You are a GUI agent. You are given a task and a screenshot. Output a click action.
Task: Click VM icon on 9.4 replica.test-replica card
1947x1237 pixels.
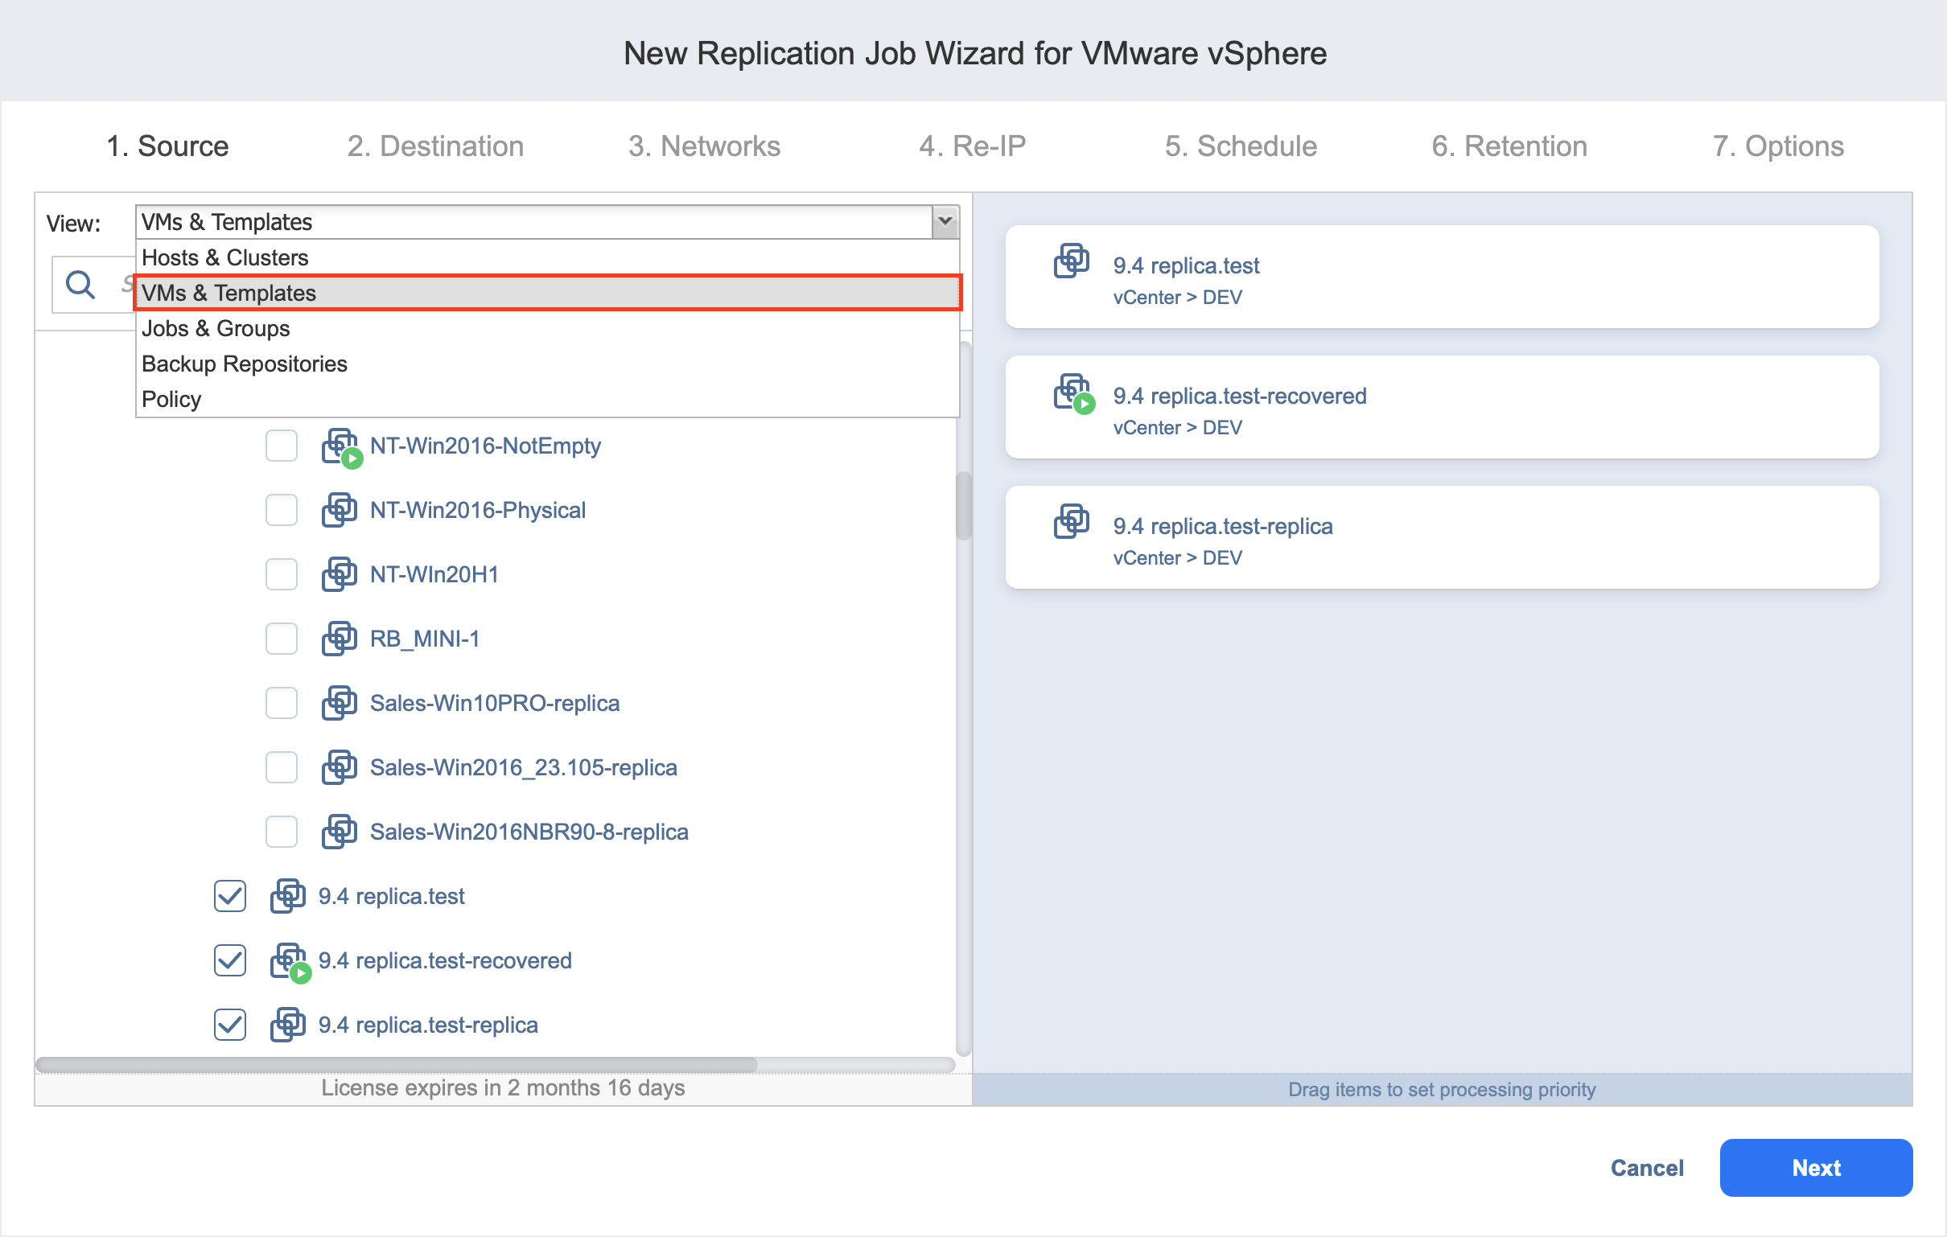click(1072, 521)
